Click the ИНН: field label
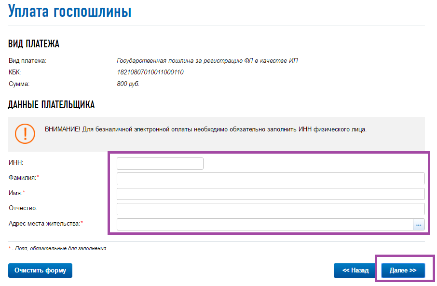Screen dimensions: 437x286 pyautogui.click(x=16, y=163)
